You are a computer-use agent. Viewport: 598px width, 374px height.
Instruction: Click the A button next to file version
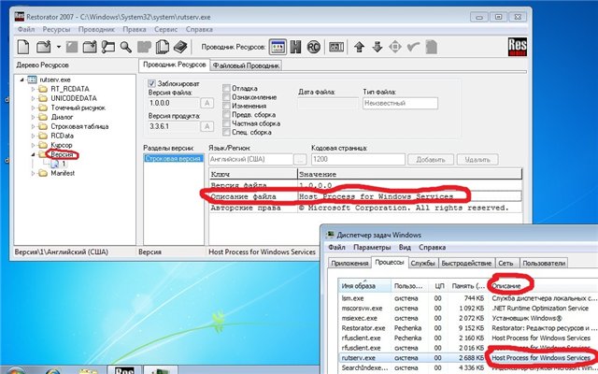point(206,103)
